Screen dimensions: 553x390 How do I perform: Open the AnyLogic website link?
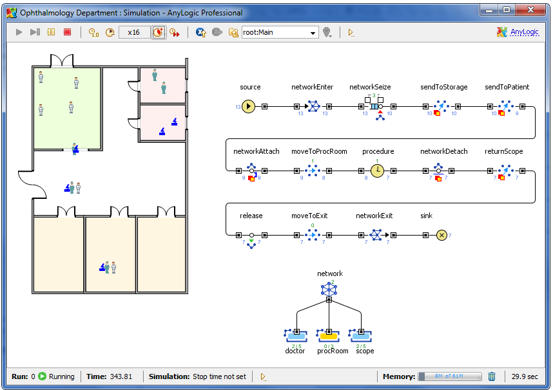tap(524, 32)
